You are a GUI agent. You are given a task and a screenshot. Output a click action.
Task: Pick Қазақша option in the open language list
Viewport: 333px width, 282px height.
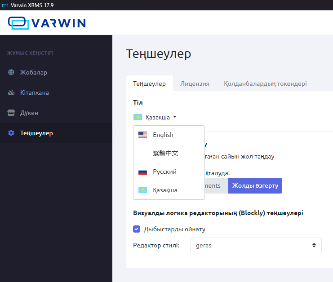click(x=165, y=190)
